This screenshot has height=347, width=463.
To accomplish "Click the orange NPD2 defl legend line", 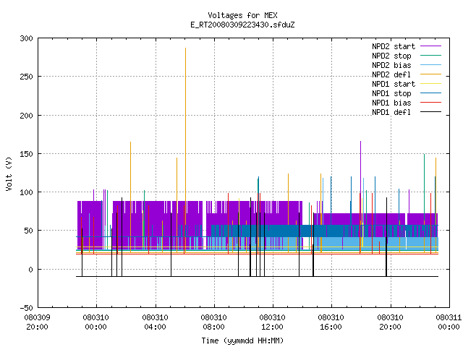I will pyautogui.click(x=431, y=74).
